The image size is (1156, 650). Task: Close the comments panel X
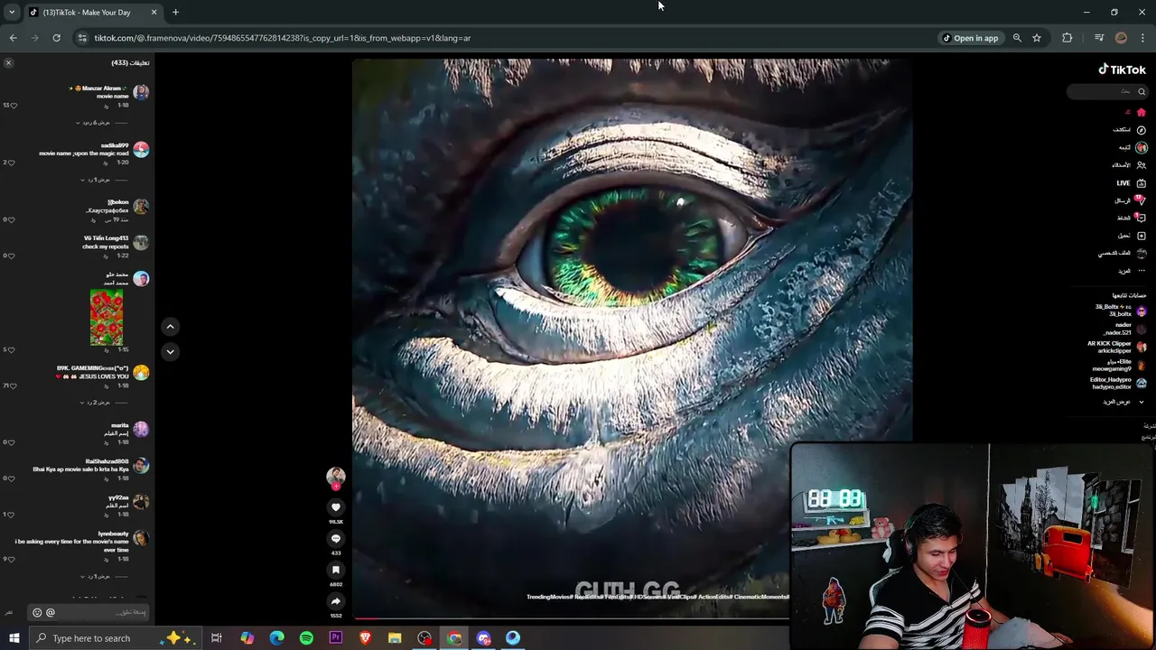click(x=8, y=62)
